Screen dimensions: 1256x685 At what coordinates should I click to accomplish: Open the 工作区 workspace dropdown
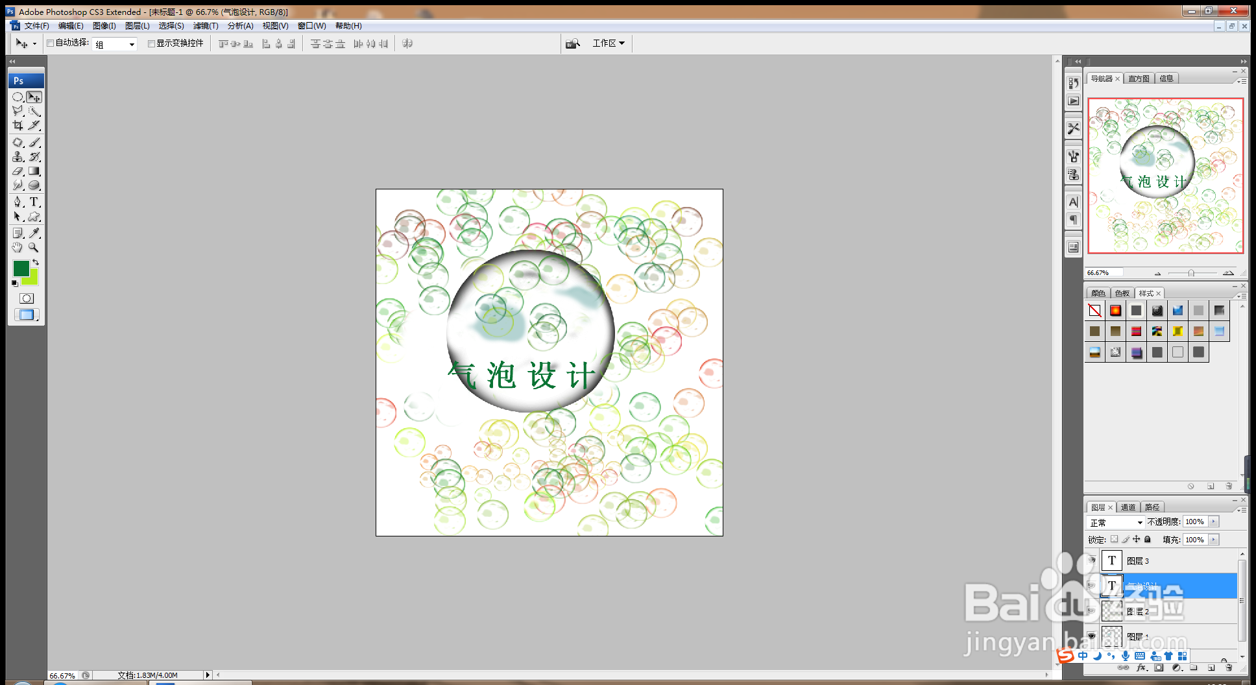[x=609, y=43]
